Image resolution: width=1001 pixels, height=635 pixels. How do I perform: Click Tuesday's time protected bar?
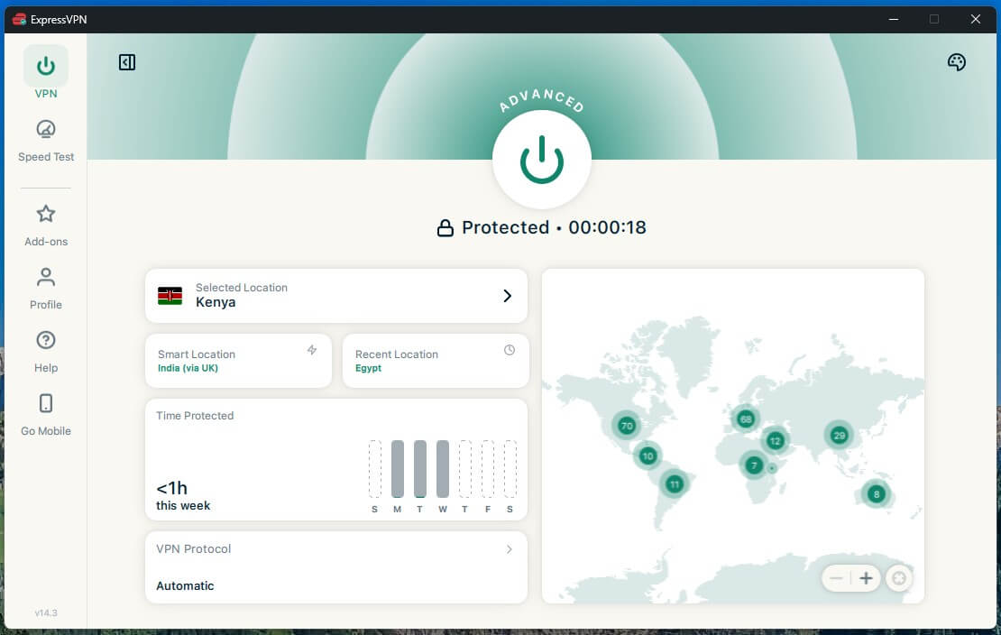click(420, 469)
